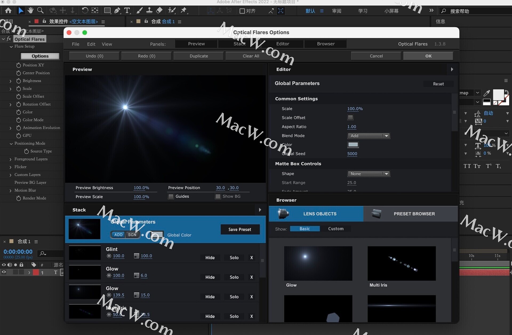Click Hide on the Glint element
Image resolution: width=512 pixels, height=335 pixels.
coord(210,258)
